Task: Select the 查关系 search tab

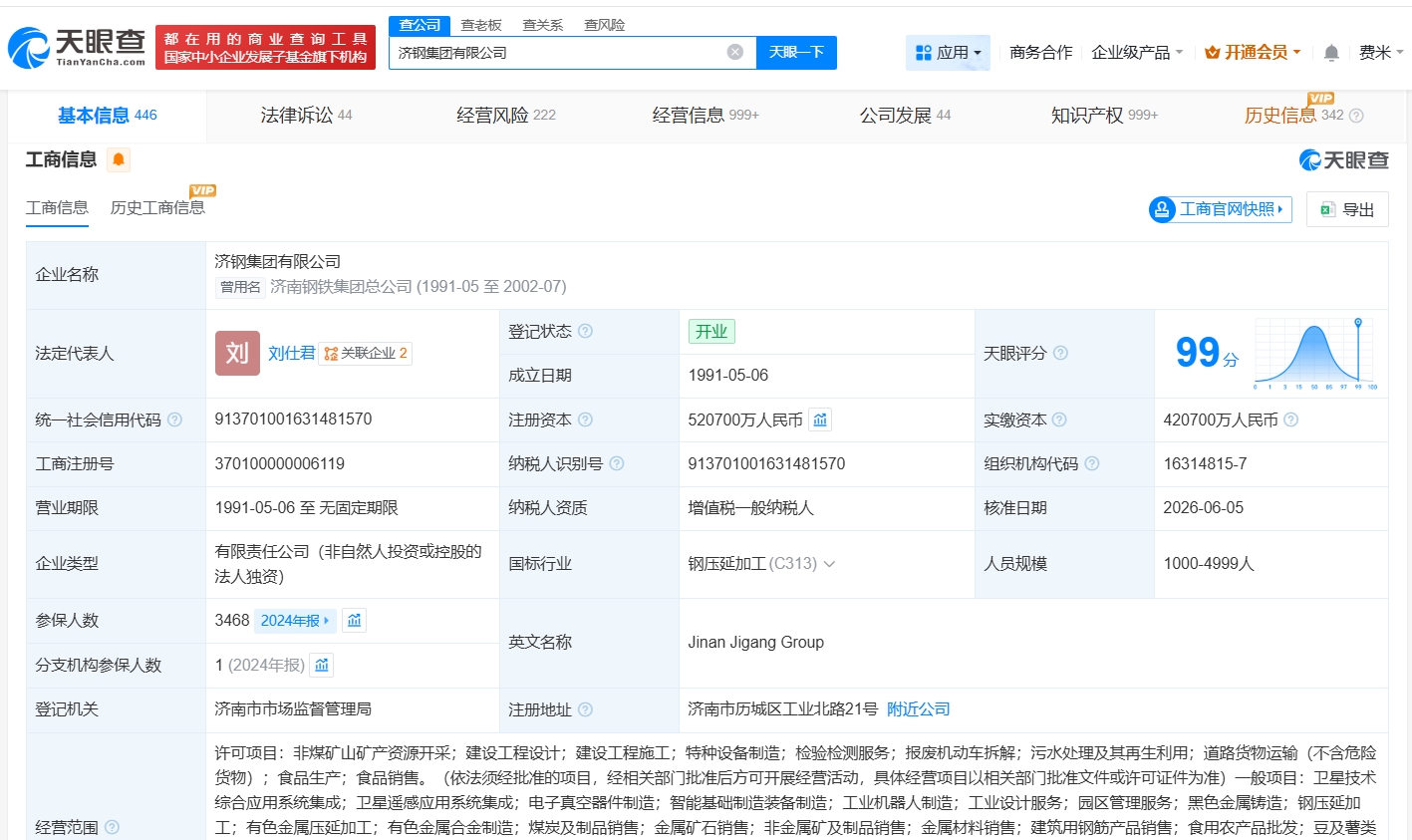Action: pyautogui.click(x=543, y=25)
